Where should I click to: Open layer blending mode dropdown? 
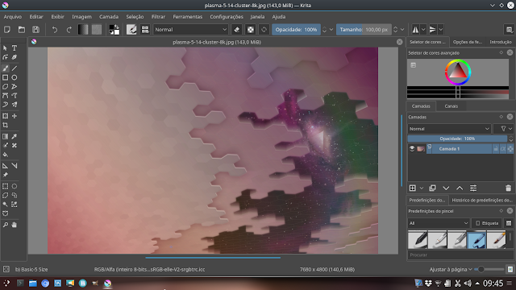(449, 129)
